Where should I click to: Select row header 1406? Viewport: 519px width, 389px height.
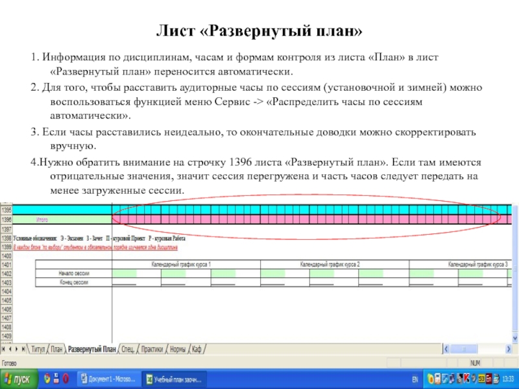pyautogui.click(x=6, y=309)
